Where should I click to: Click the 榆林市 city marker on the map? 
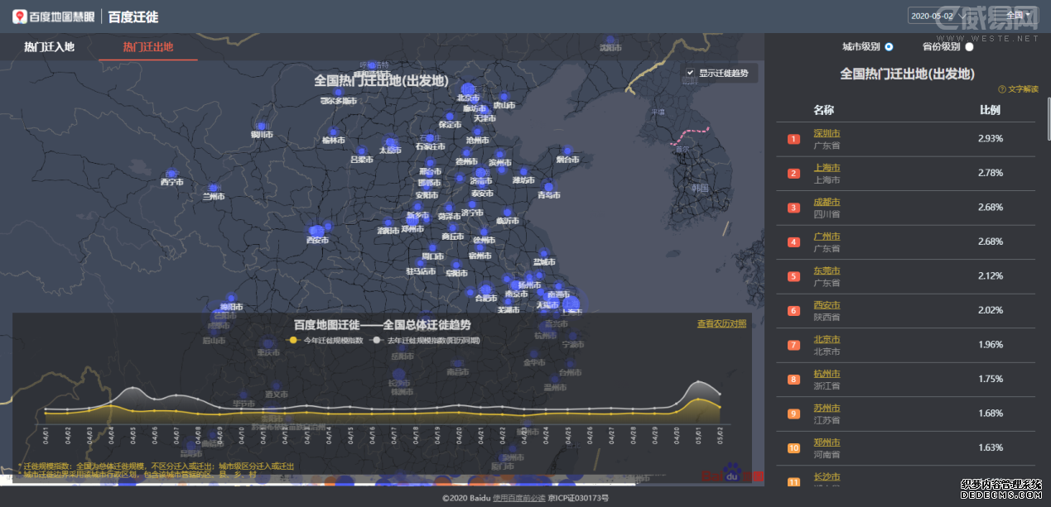point(333,132)
